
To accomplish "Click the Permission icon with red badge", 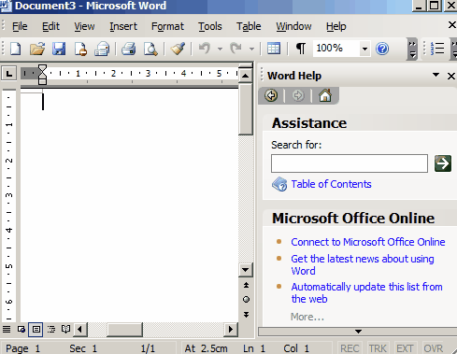I will 80,49.
